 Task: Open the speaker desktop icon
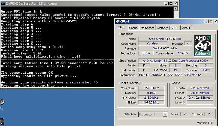(2, 102)
